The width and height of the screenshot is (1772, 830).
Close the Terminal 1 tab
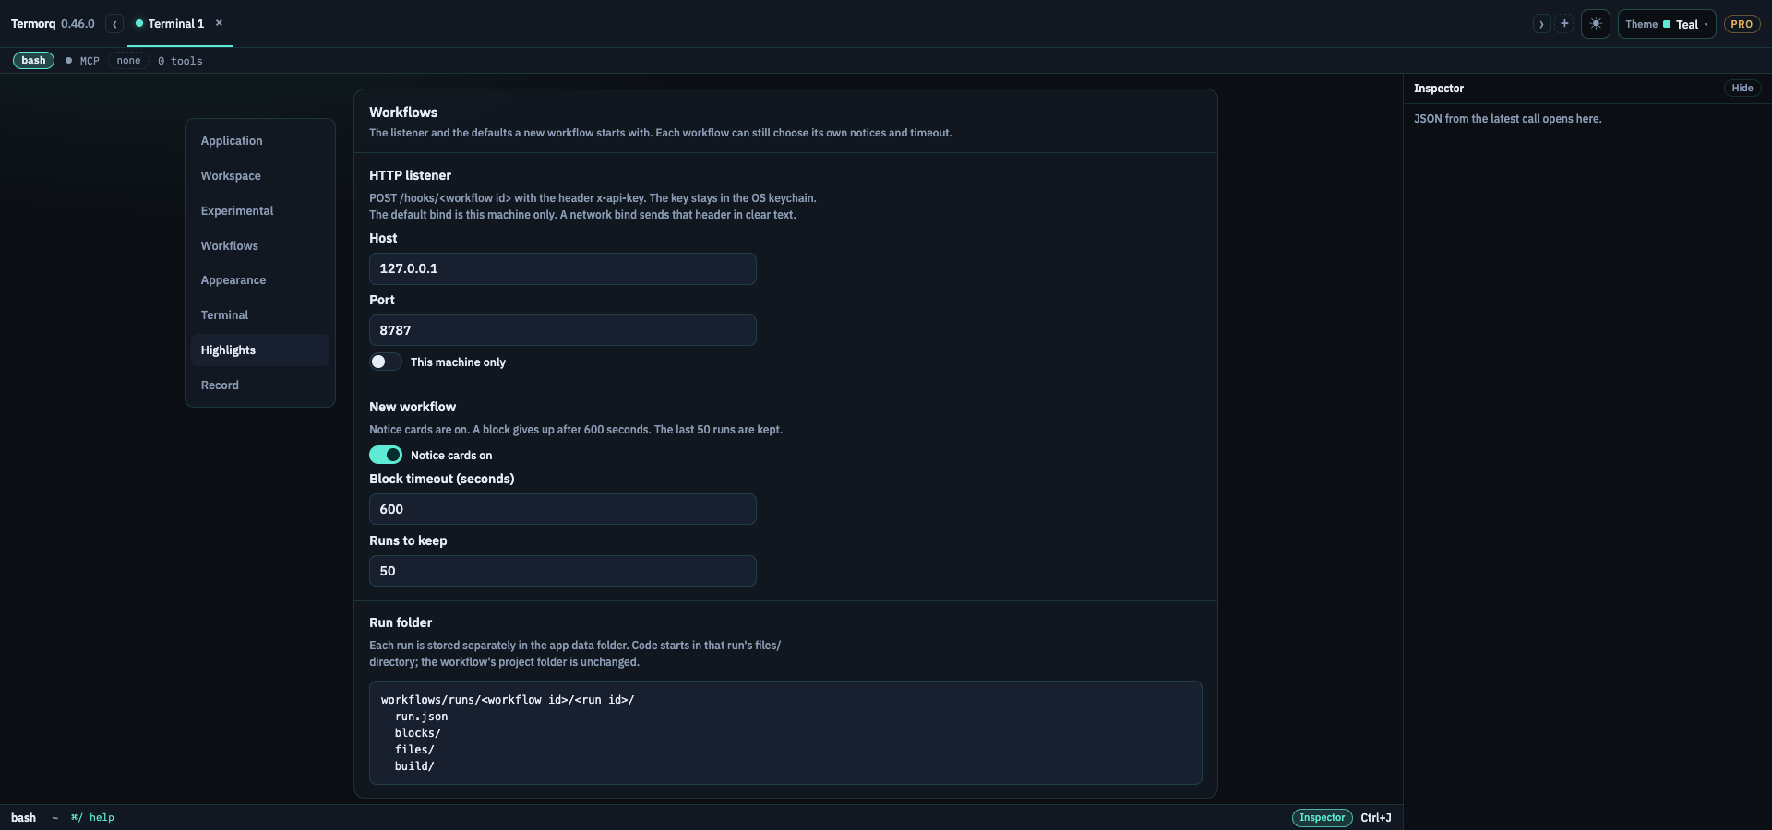(x=219, y=23)
